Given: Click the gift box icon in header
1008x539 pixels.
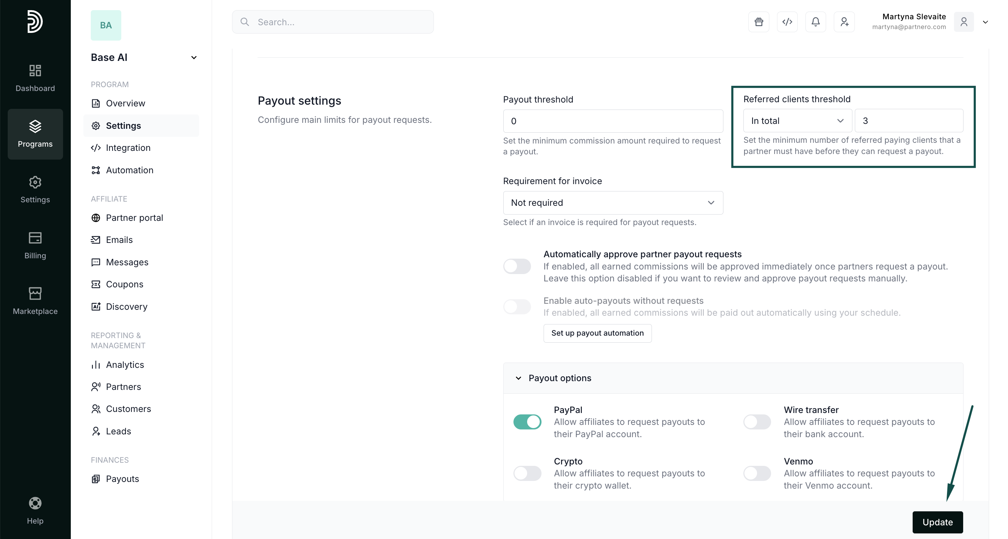Looking at the screenshot, I should click(x=758, y=22).
